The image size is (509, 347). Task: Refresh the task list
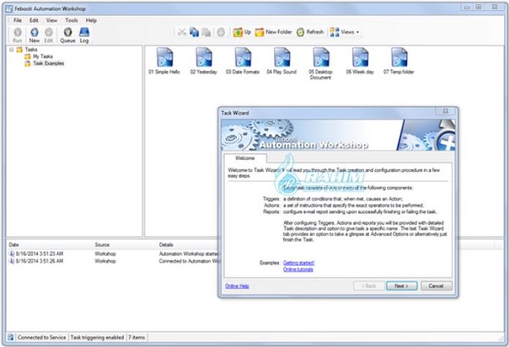pyautogui.click(x=310, y=32)
